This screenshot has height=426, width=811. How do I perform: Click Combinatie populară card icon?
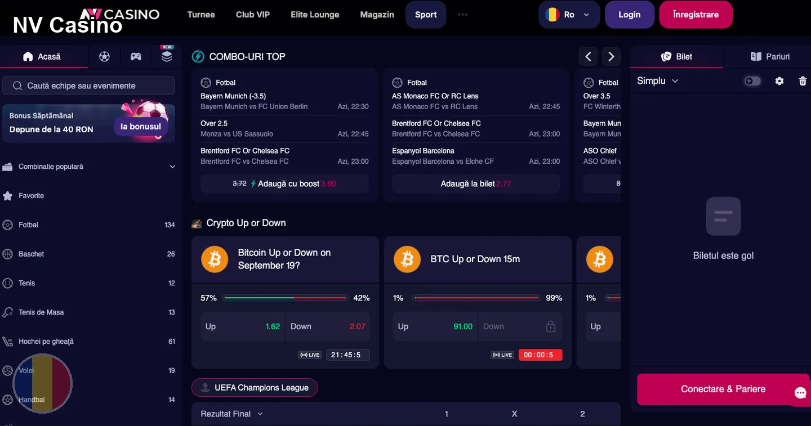click(7, 167)
